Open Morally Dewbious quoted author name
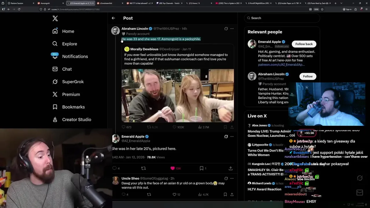Image resolution: width=370 pixels, height=208 pixels. (144, 49)
